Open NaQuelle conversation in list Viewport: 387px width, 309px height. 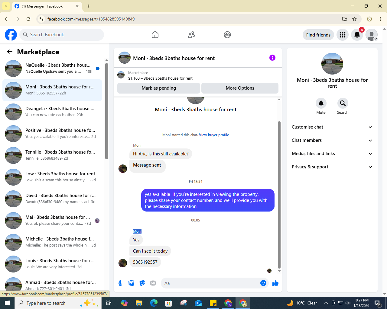pyautogui.click(x=52, y=68)
